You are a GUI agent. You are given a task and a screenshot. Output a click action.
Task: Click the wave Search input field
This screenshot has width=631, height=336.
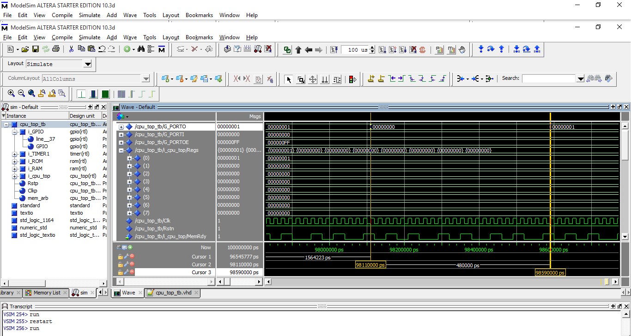coord(549,78)
